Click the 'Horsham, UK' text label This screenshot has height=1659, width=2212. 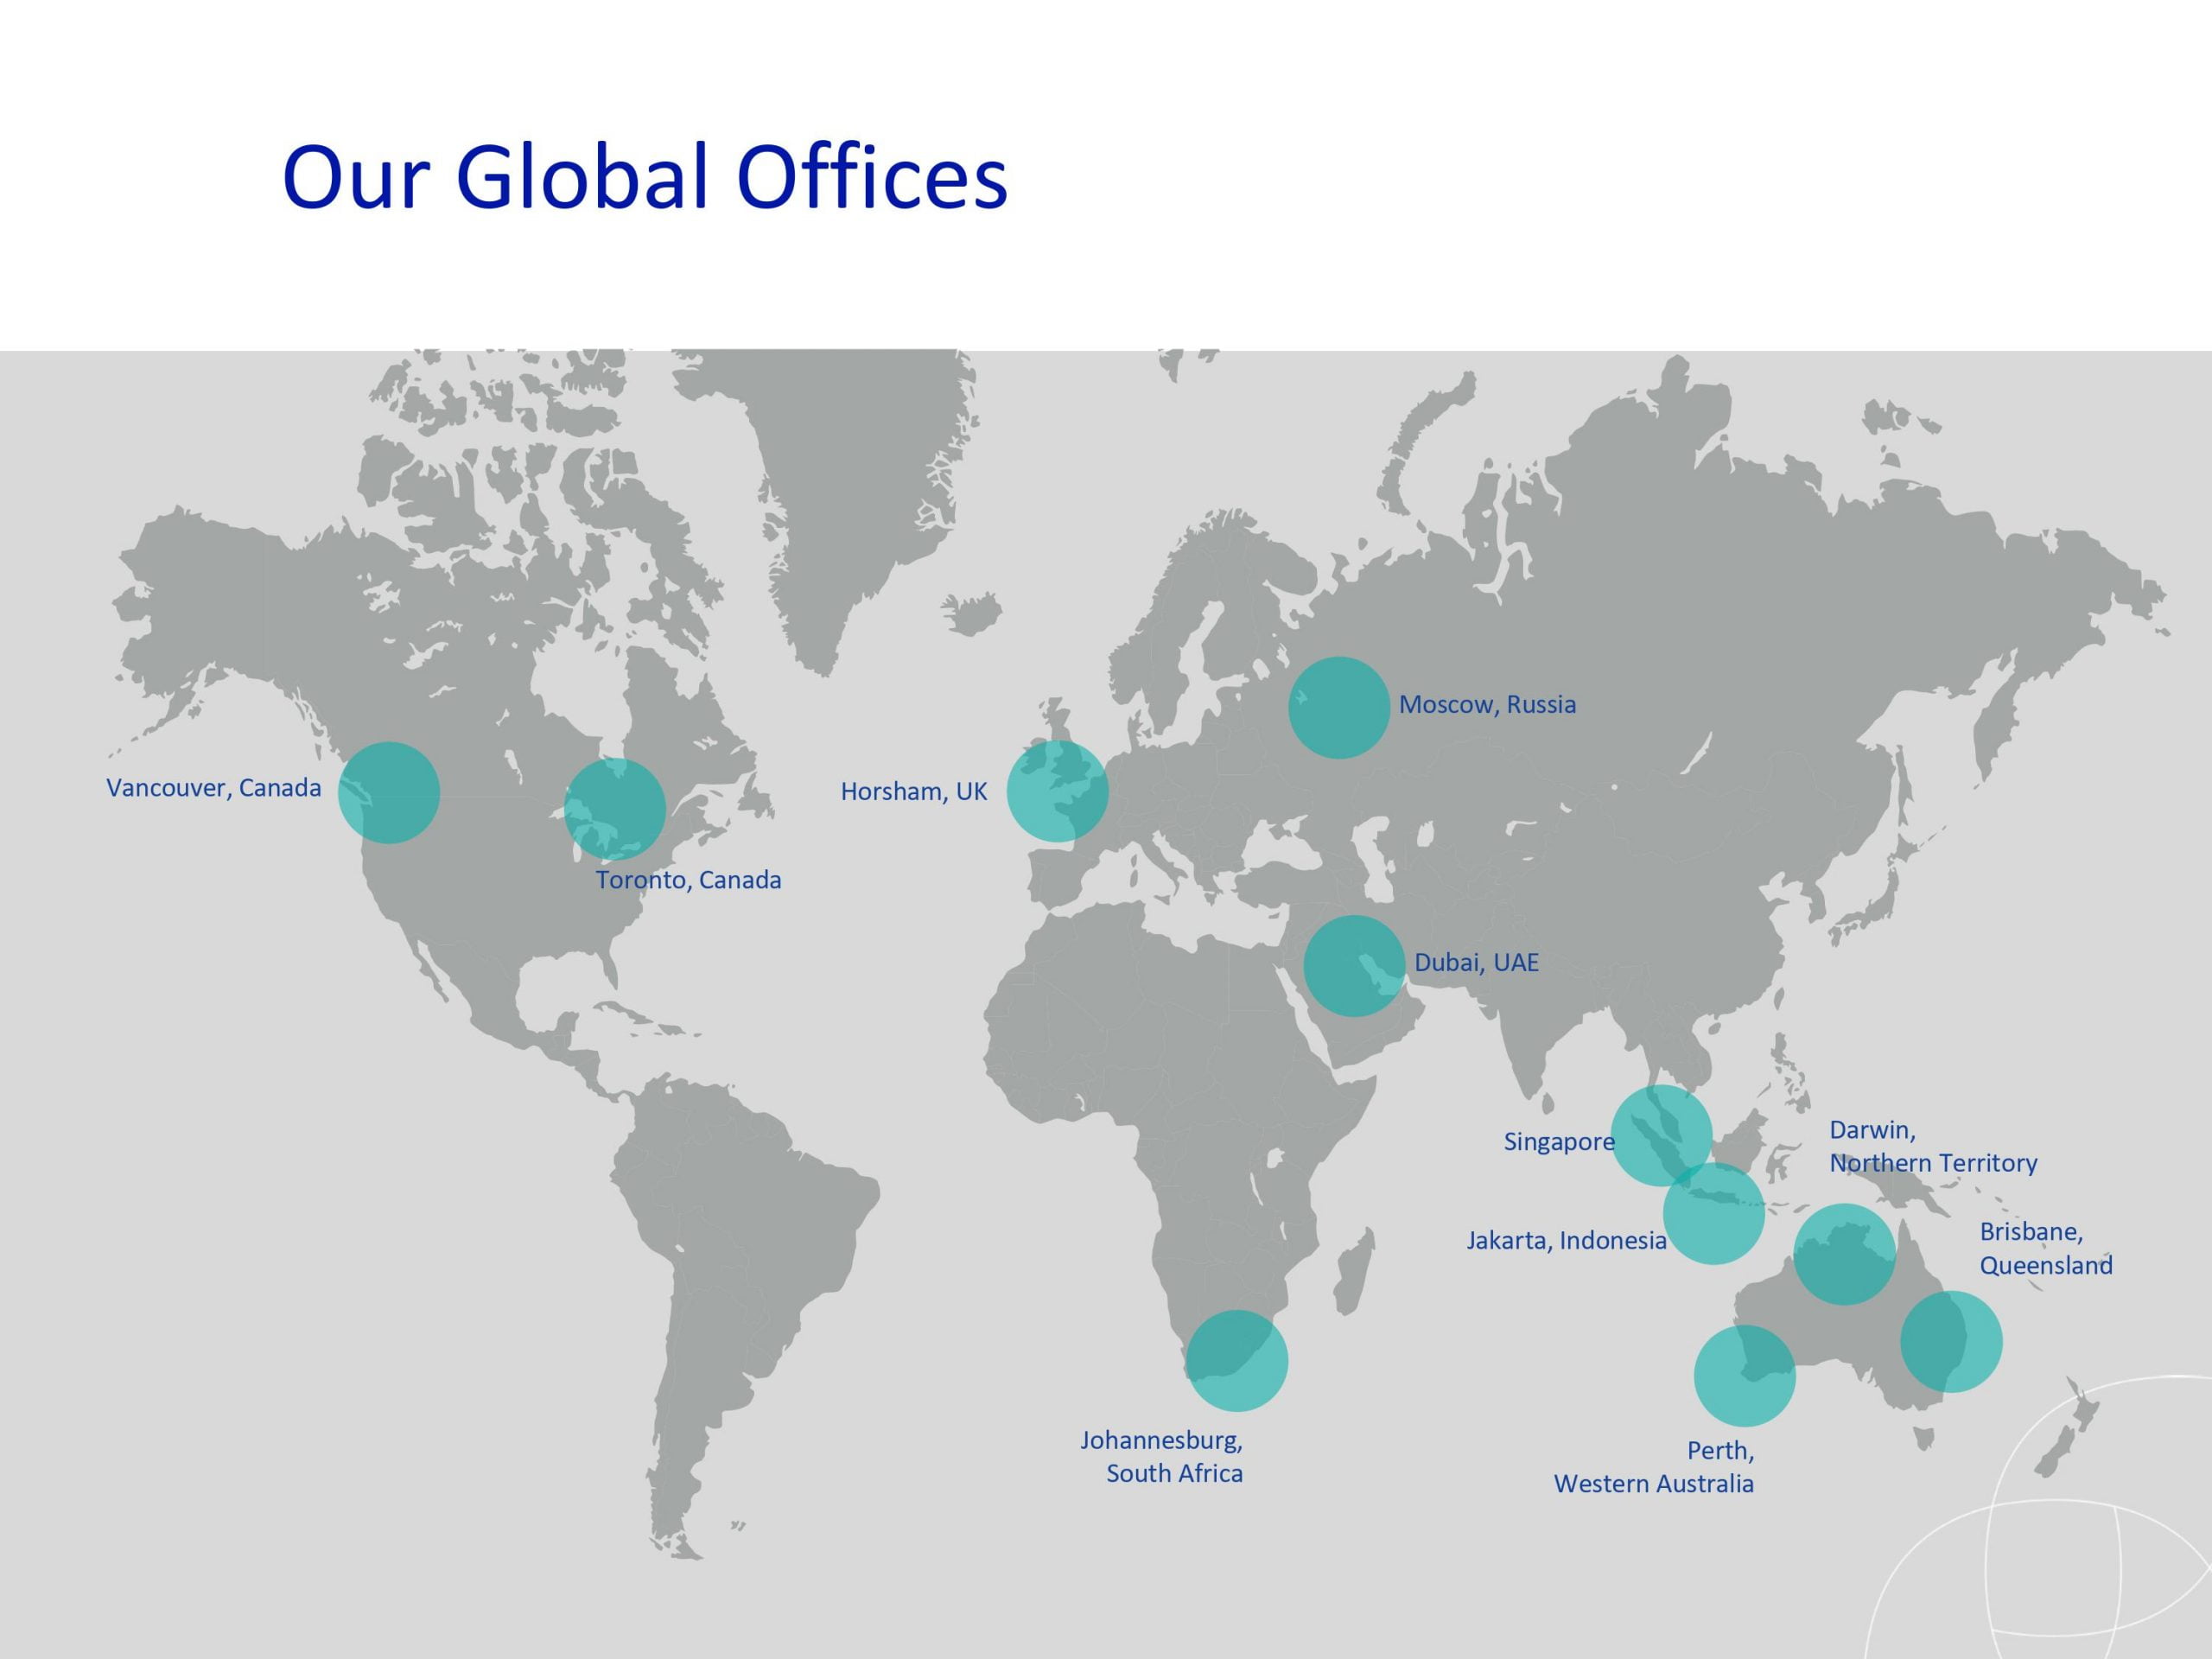pos(913,792)
